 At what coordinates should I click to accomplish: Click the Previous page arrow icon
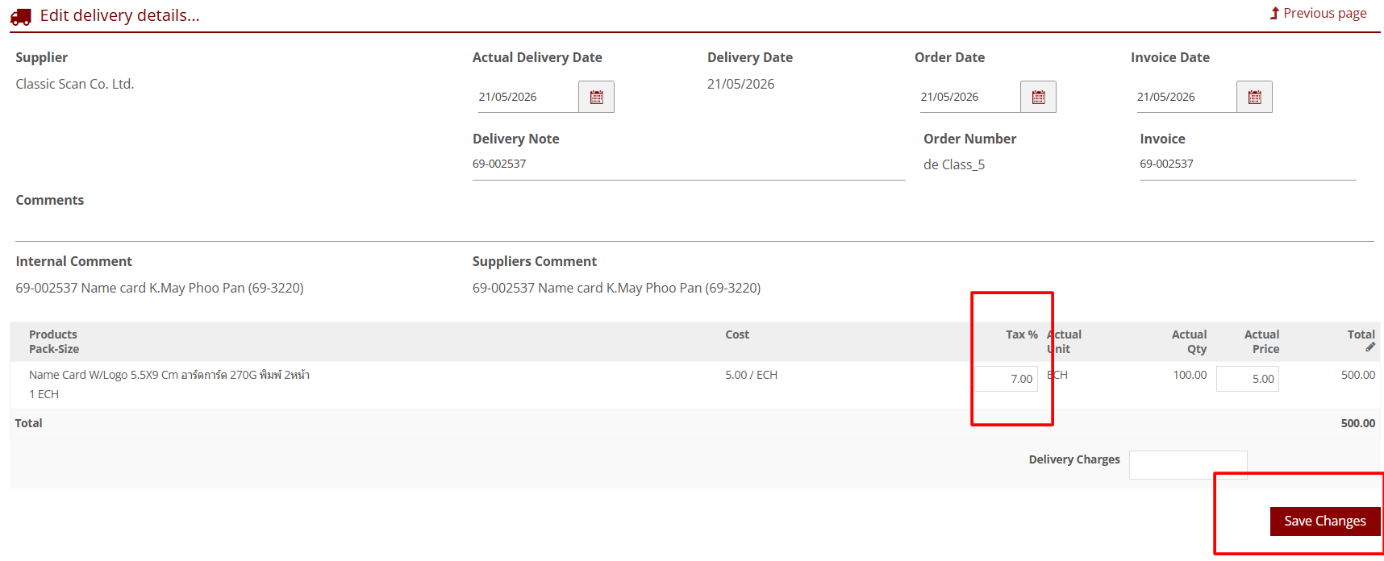pos(1274,13)
